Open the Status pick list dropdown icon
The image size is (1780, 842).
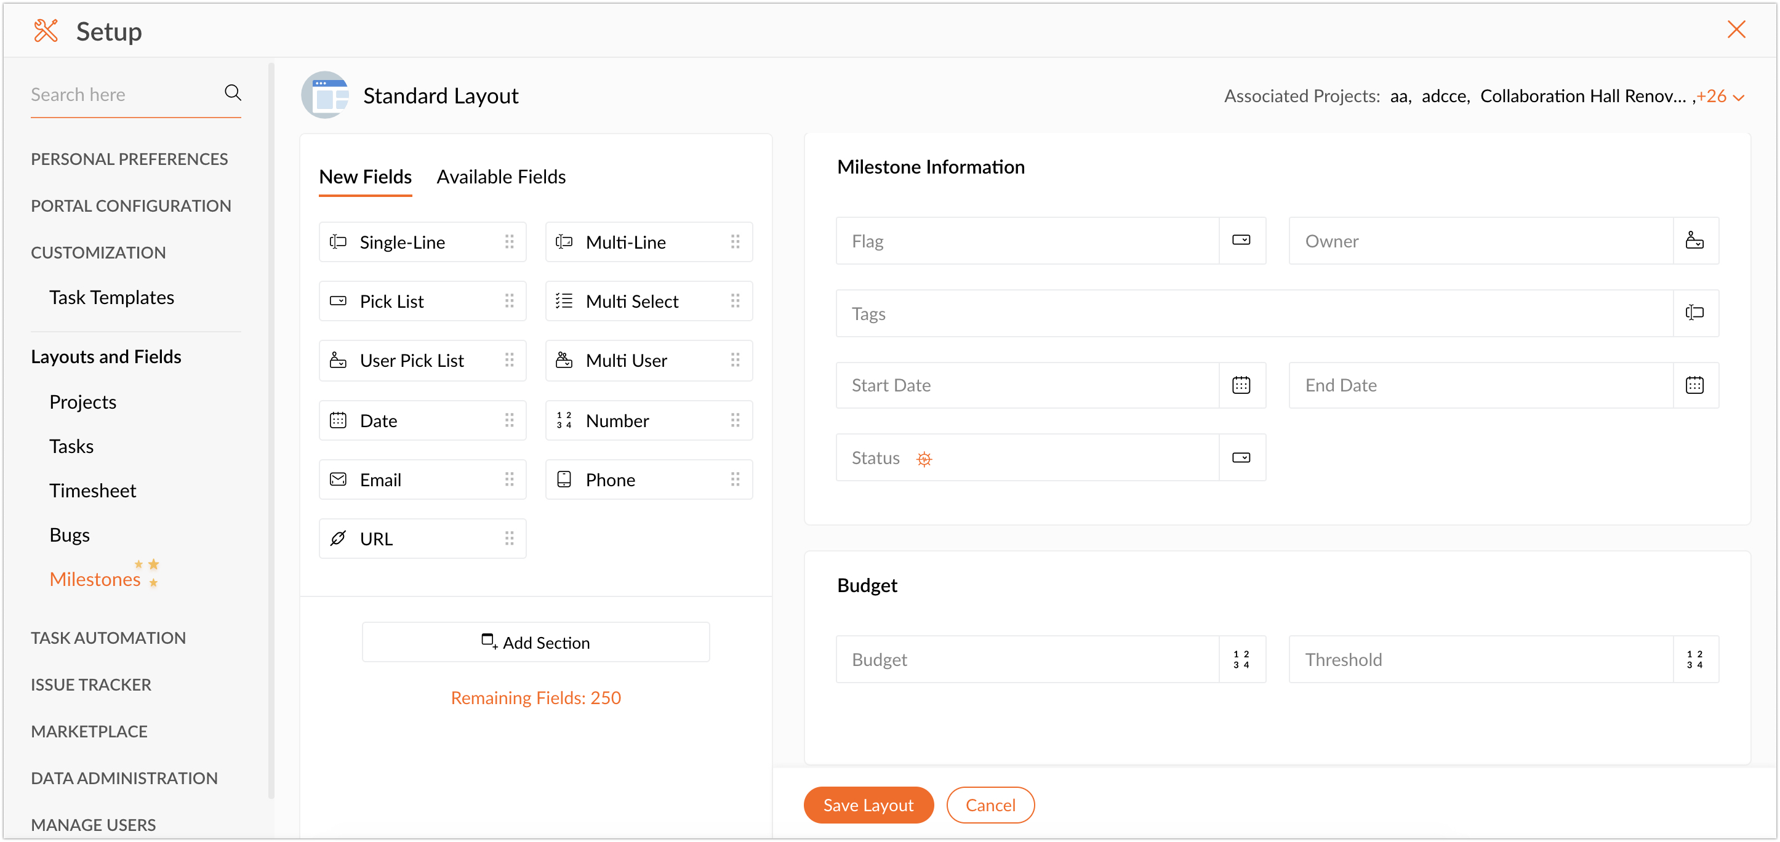(1241, 458)
